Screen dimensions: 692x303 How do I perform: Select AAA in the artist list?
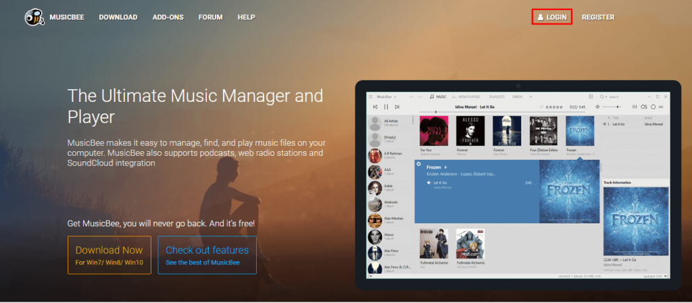(390, 172)
